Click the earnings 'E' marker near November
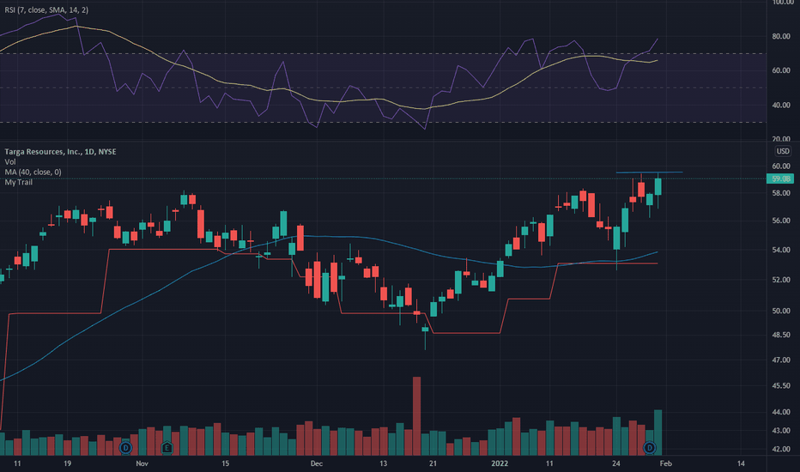 pos(167,448)
